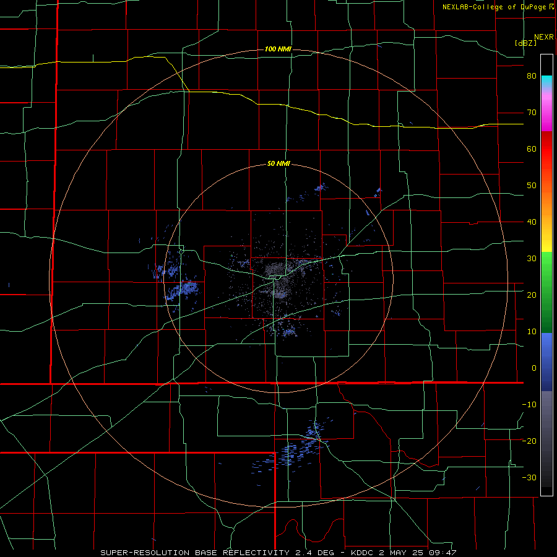Select the -20 dBZ scale value
The width and height of the screenshot is (557, 557).
tap(529, 441)
